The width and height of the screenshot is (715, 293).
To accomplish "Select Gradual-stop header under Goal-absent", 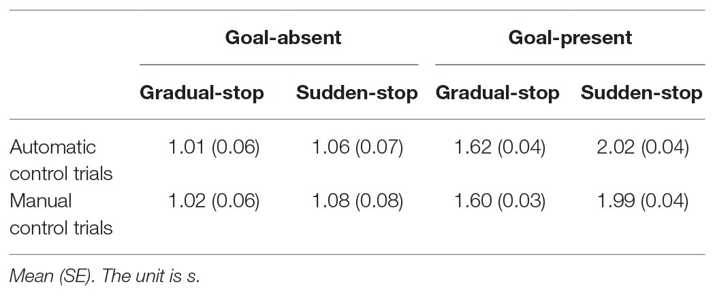I will pyautogui.click(x=202, y=93).
